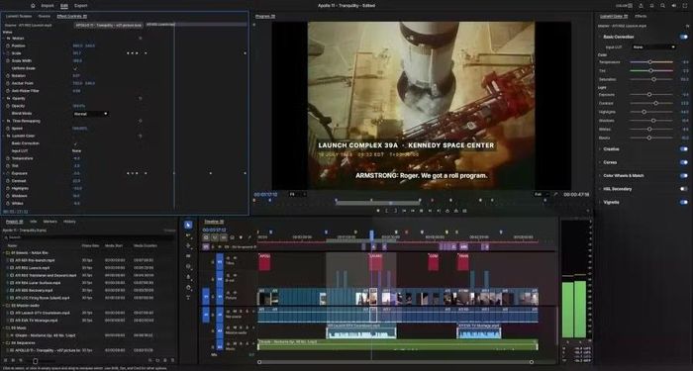Open the Program monitor button editor plus
This screenshot has width=693, height=371.
[x=588, y=211]
